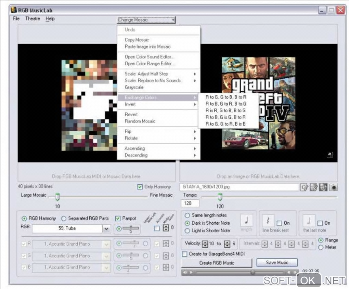Viewport: 349px width, 289px height.
Task: Click the pencil-on-picture icon beside the filename field
Action: (314, 187)
